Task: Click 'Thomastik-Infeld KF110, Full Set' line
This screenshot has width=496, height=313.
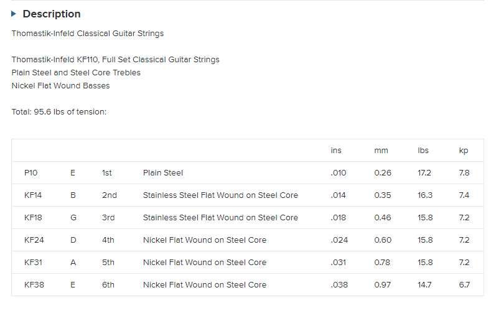Action: point(115,60)
